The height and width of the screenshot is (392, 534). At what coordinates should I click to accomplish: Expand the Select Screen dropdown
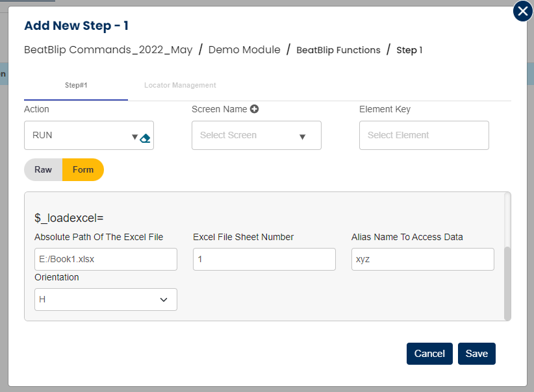256,136
